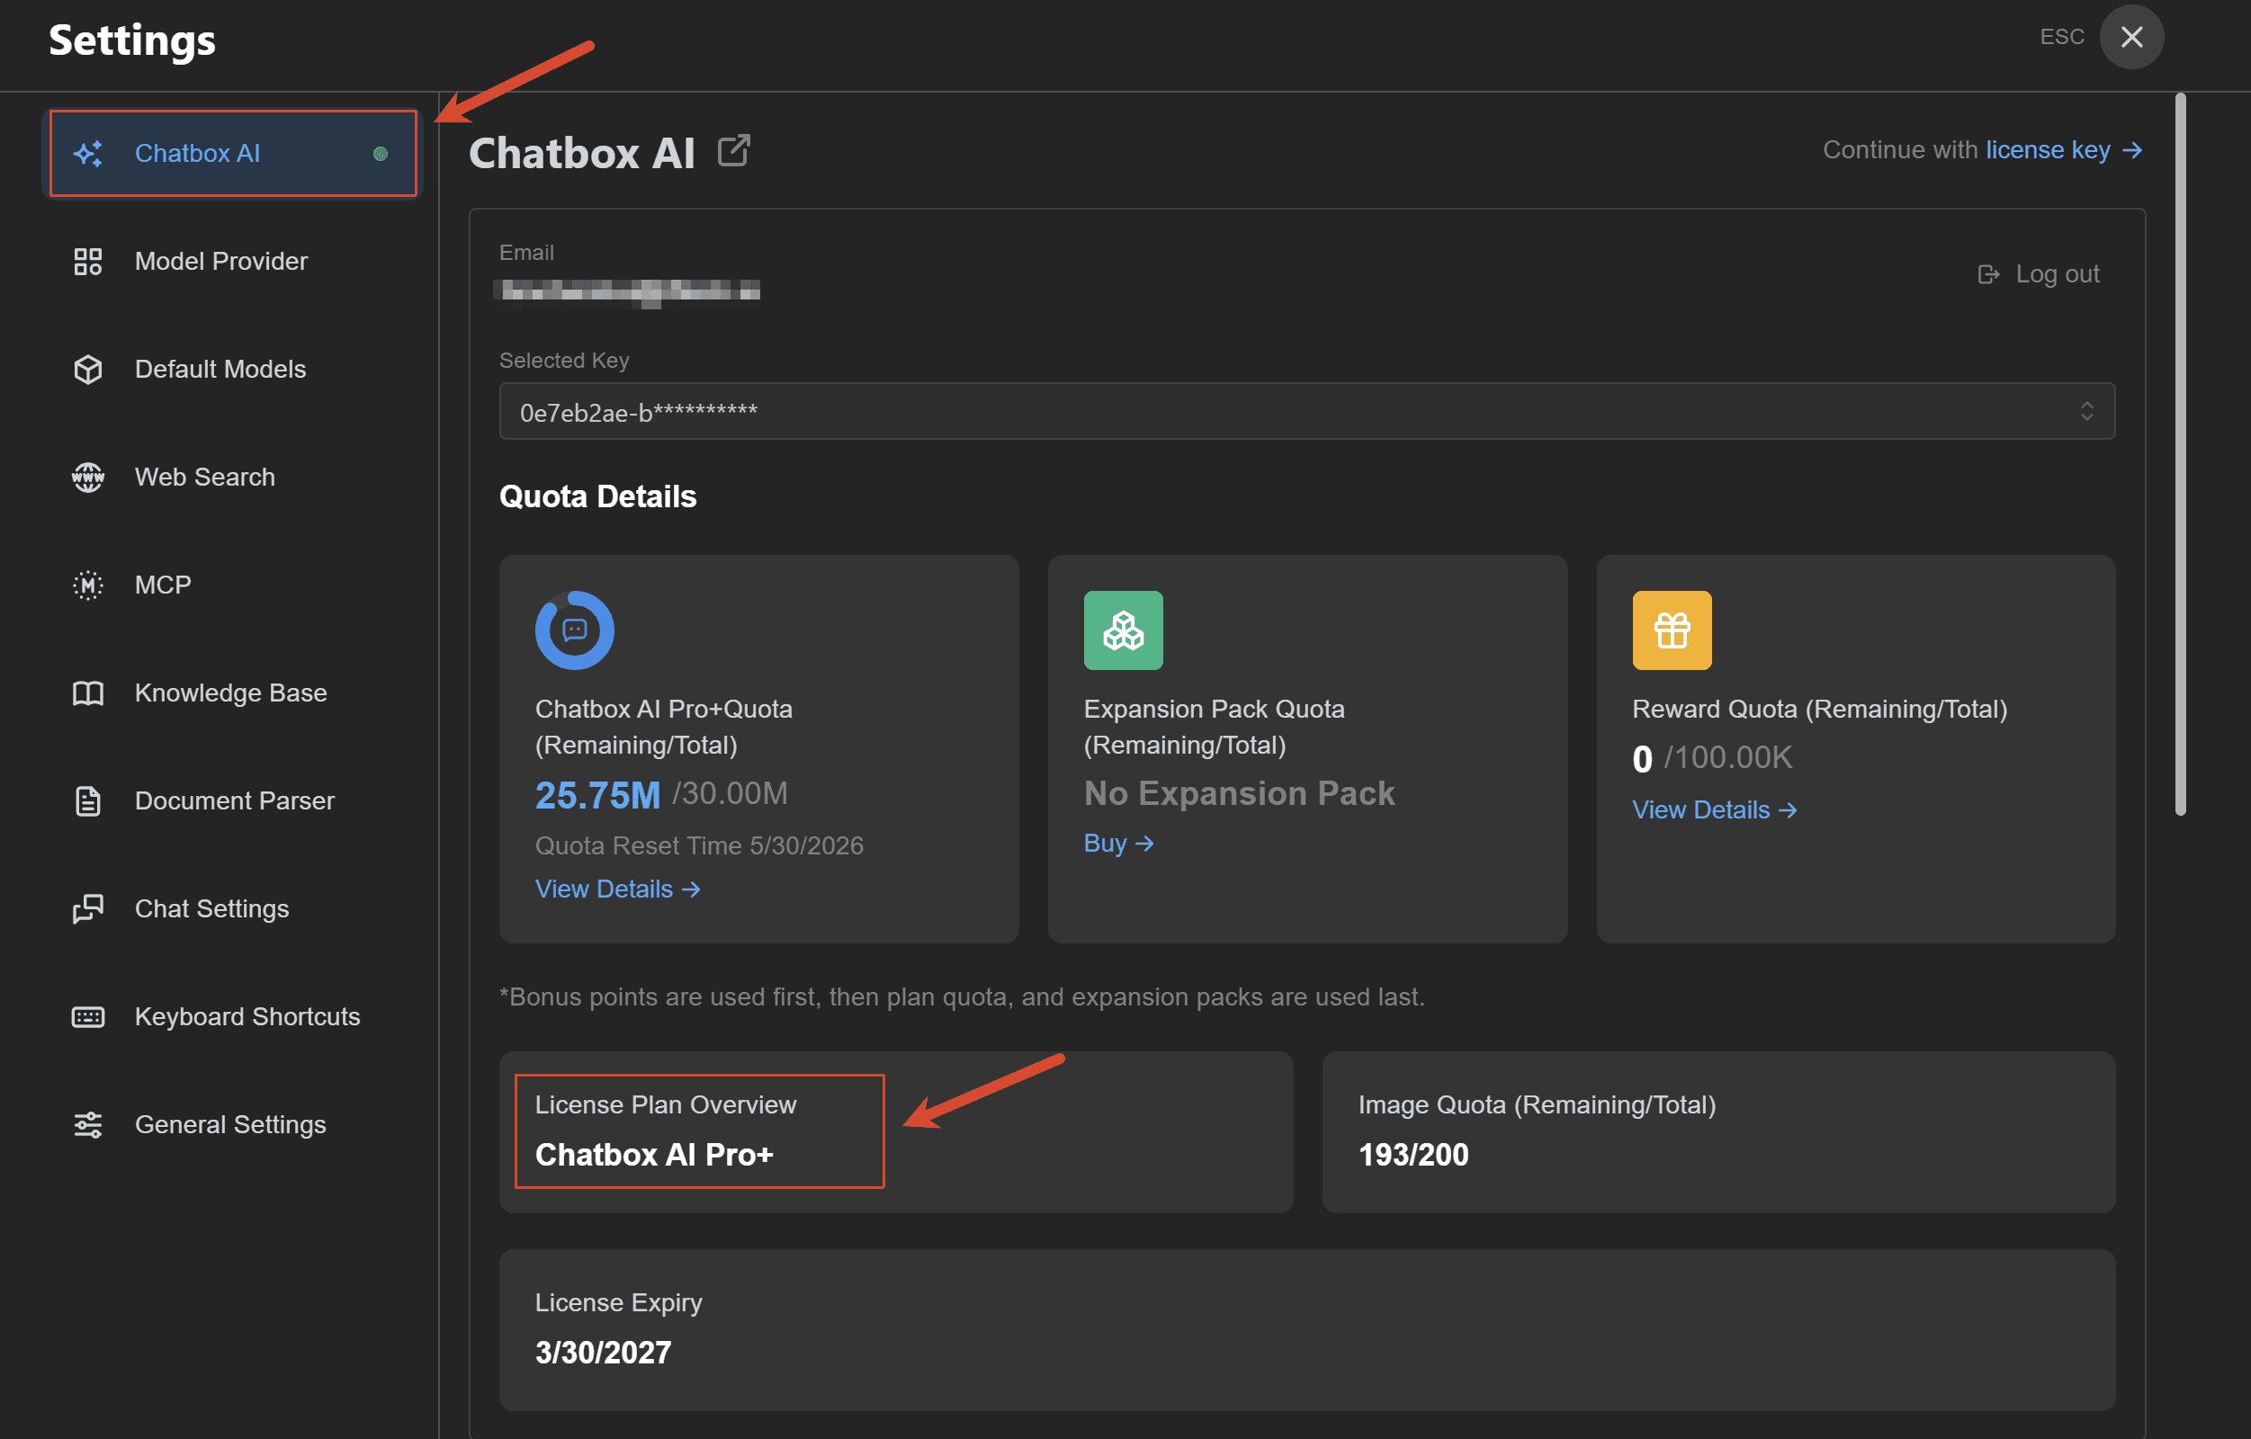This screenshot has height=1439, width=2251.
Task: Click the Quota Details heading
Action: (597, 496)
